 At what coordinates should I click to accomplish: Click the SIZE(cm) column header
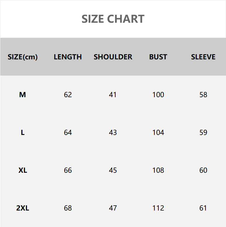tap(23, 57)
